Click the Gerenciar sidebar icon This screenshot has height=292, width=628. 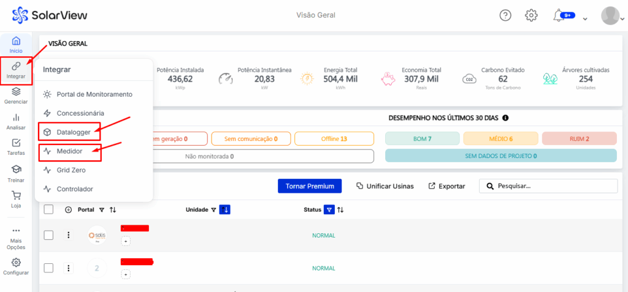tap(16, 95)
